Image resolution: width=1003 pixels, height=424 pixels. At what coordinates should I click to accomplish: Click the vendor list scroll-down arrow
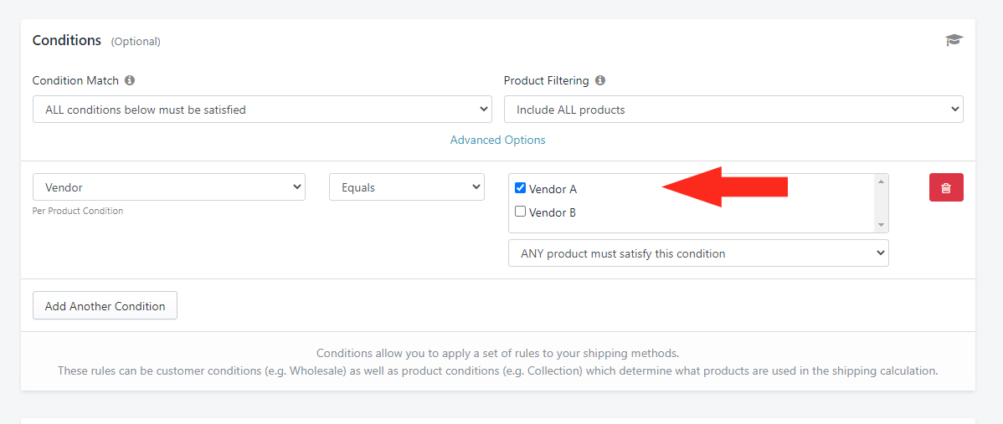point(881,225)
